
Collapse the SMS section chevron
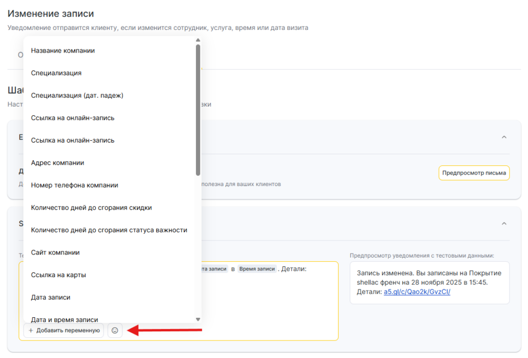(x=504, y=224)
